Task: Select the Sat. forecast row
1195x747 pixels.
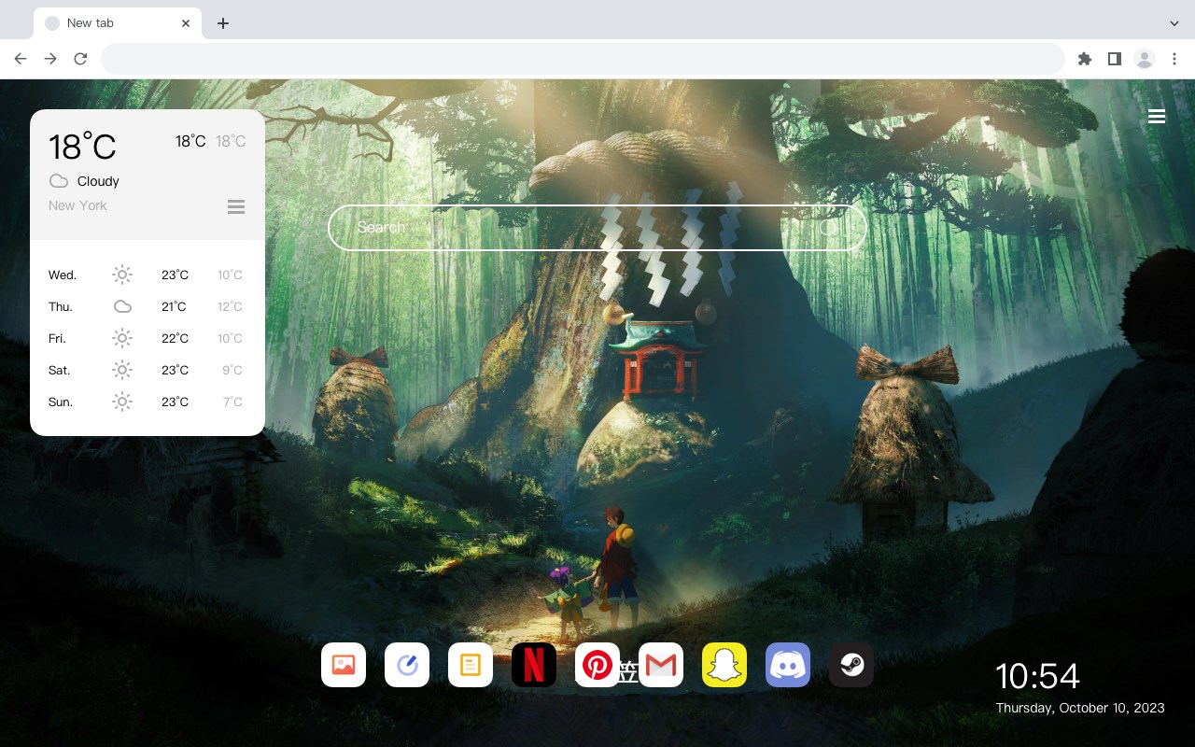Action: (x=148, y=370)
